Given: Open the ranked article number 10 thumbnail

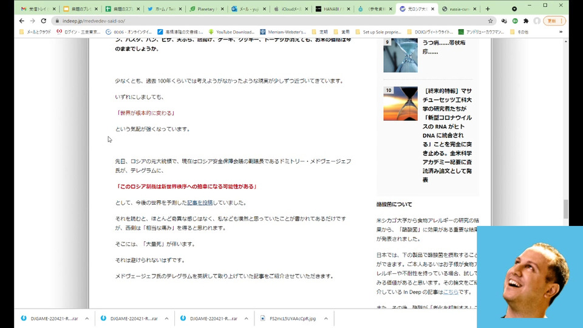Looking at the screenshot, I should click(x=400, y=104).
